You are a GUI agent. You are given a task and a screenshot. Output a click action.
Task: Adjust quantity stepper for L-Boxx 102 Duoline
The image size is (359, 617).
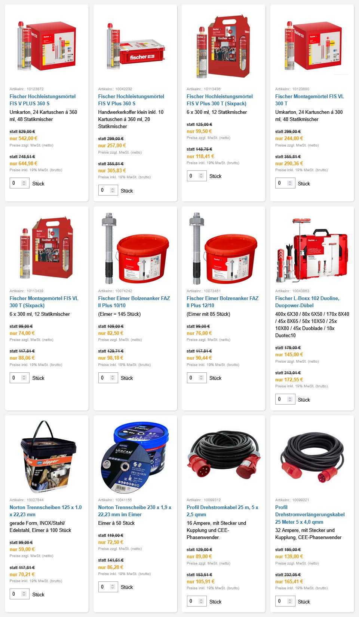point(290,399)
